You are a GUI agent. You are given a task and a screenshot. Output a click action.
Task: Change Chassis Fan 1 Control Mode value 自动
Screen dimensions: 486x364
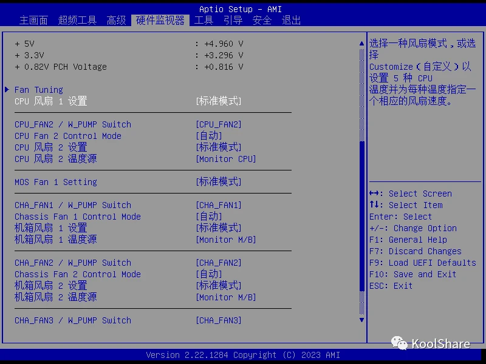coord(209,217)
